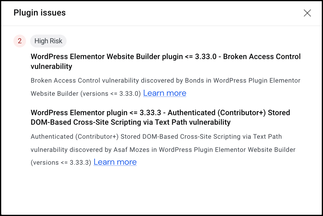Click the Plugin issues dialog title
Screen dimensions: 323x216
39,13
